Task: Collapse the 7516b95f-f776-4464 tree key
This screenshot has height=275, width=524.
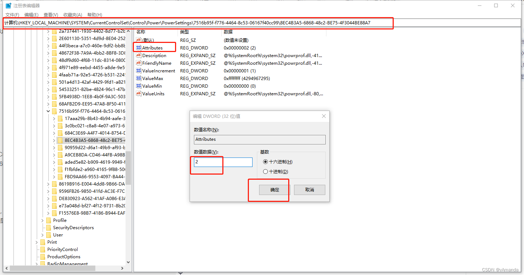Action: pyautogui.click(x=48, y=111)
